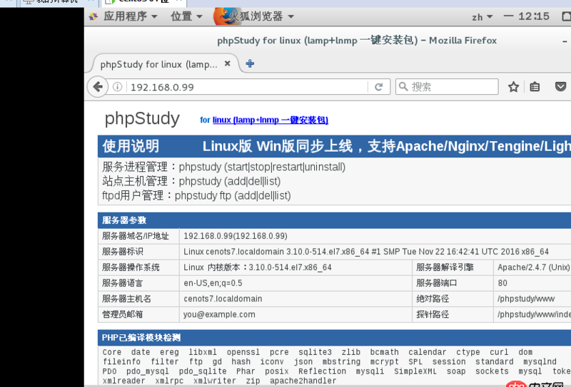
Task: Click the Pocket save icon
Action: (560, 87)
